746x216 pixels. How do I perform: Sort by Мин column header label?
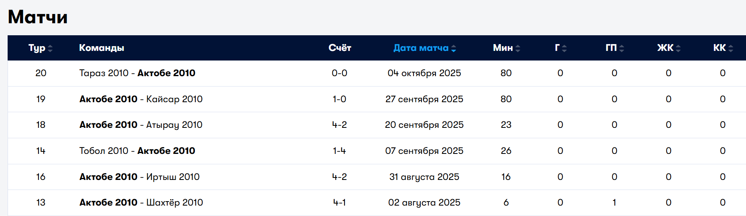[x=503, y=48]
